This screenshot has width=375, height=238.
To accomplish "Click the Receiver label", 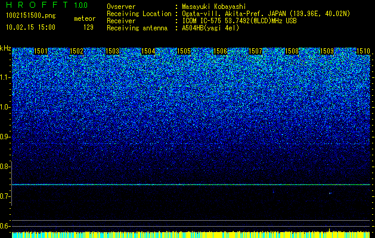I will point(121,21).
